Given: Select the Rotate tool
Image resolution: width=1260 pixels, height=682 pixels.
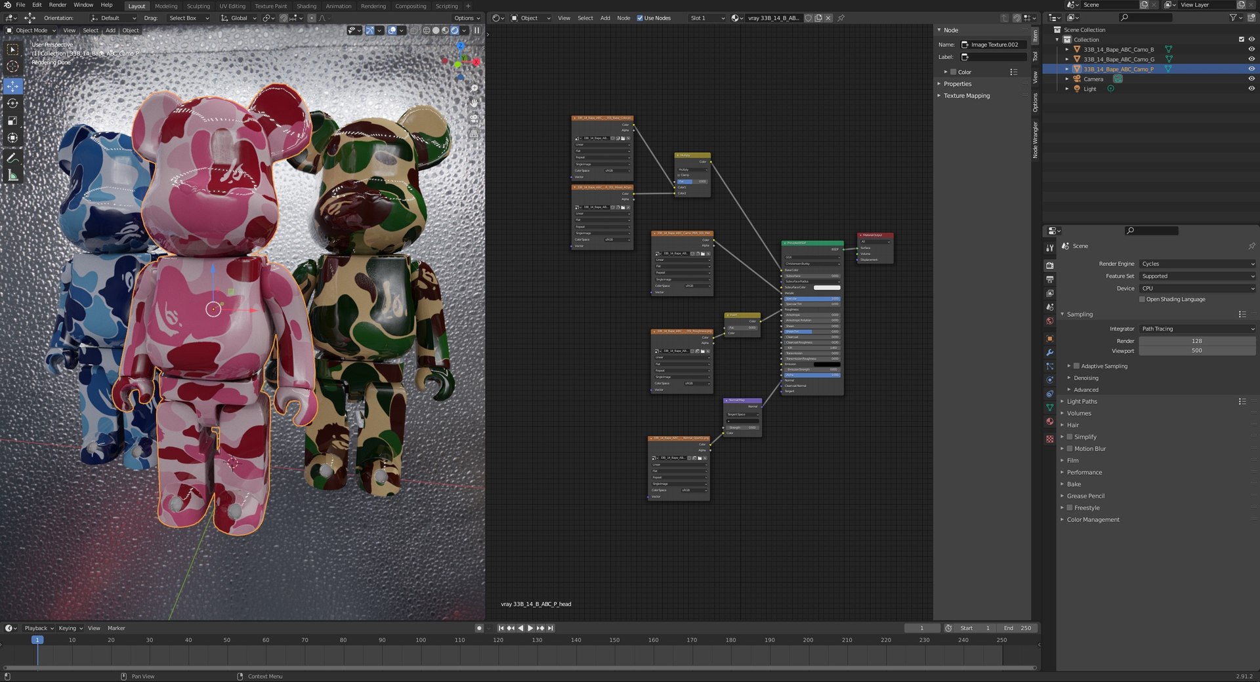Looking at the screenshot, I should [12, 103].
